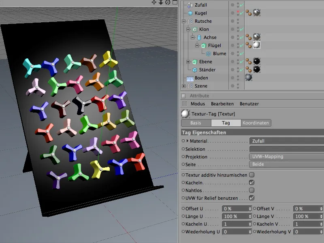Screen dimensions: 324x243
Task: Enable the Nahtlos checkbox
Action: coord(252,190)
